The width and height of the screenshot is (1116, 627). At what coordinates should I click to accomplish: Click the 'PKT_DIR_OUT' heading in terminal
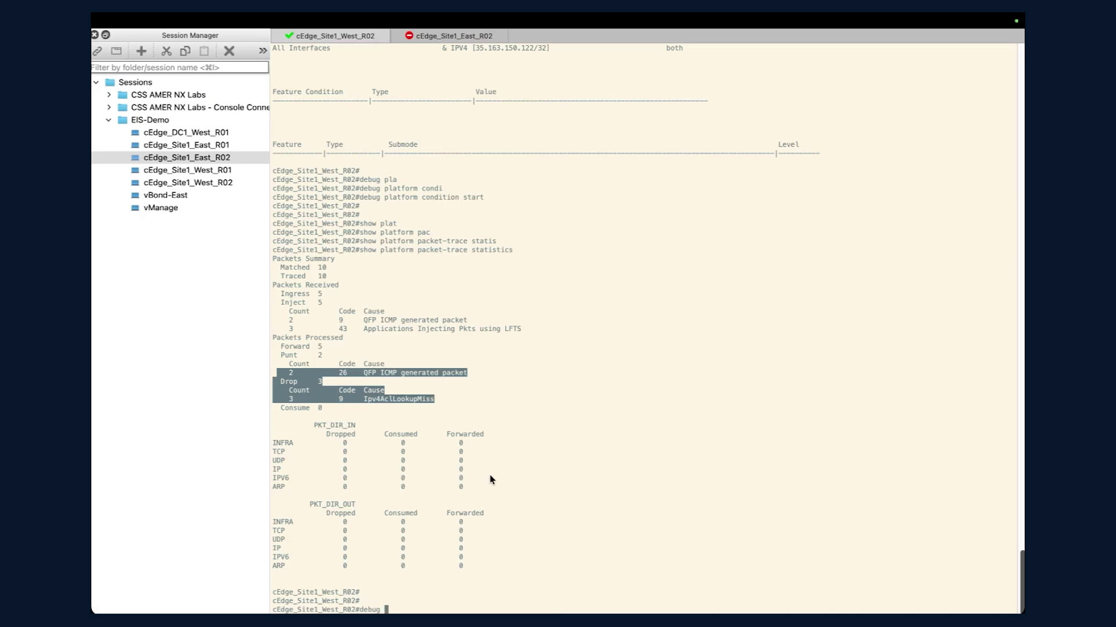click(x=332, y=504)
